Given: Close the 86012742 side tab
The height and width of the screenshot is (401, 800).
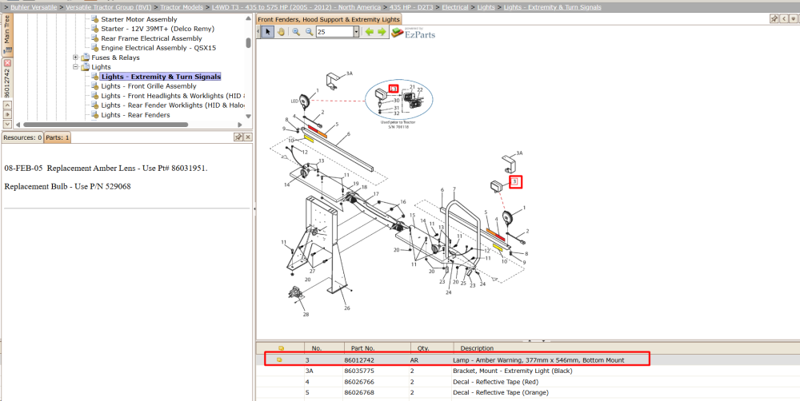Looking at the screenshot, I should coord(7,62).
